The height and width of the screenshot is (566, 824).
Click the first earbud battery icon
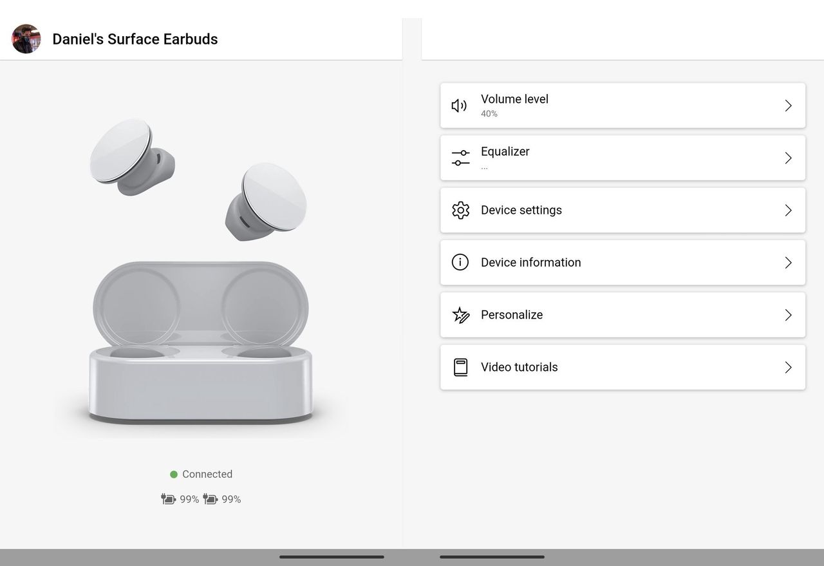pyautogui.click(x=169, y=499)
